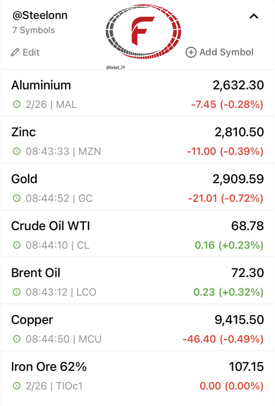Click the Add Symbol text
The image size is (275, 406).
[x=226, y=52]
